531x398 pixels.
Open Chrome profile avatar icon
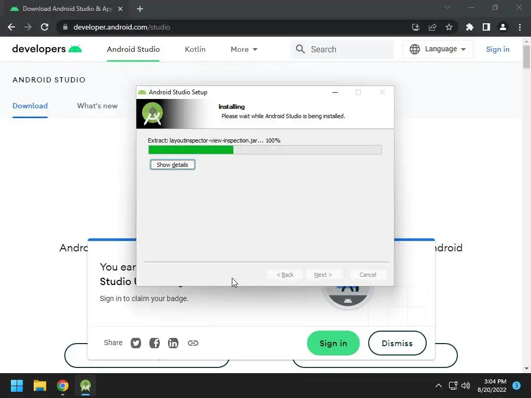click(x=503, y=27)
